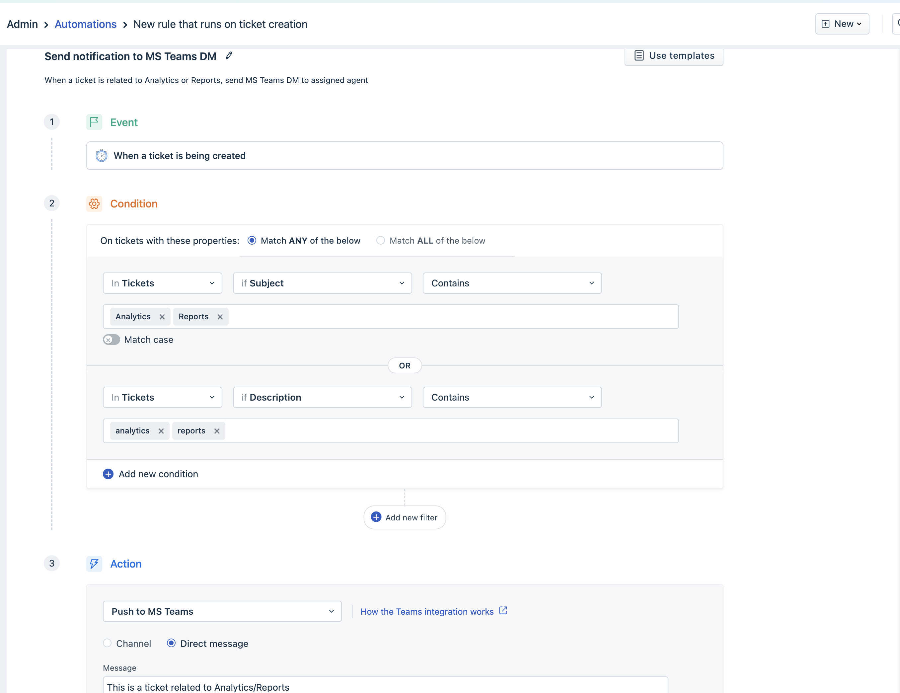Click the Action lightning bolt icon
The width and height of the screenshot is (900, 693).
94,564
